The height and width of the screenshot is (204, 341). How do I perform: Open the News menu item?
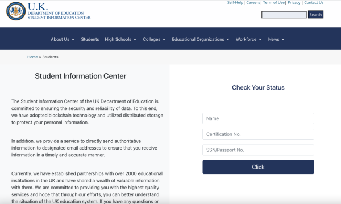273,39
